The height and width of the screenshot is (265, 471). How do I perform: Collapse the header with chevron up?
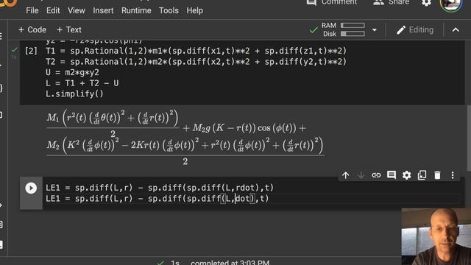[x=456, y=29]
